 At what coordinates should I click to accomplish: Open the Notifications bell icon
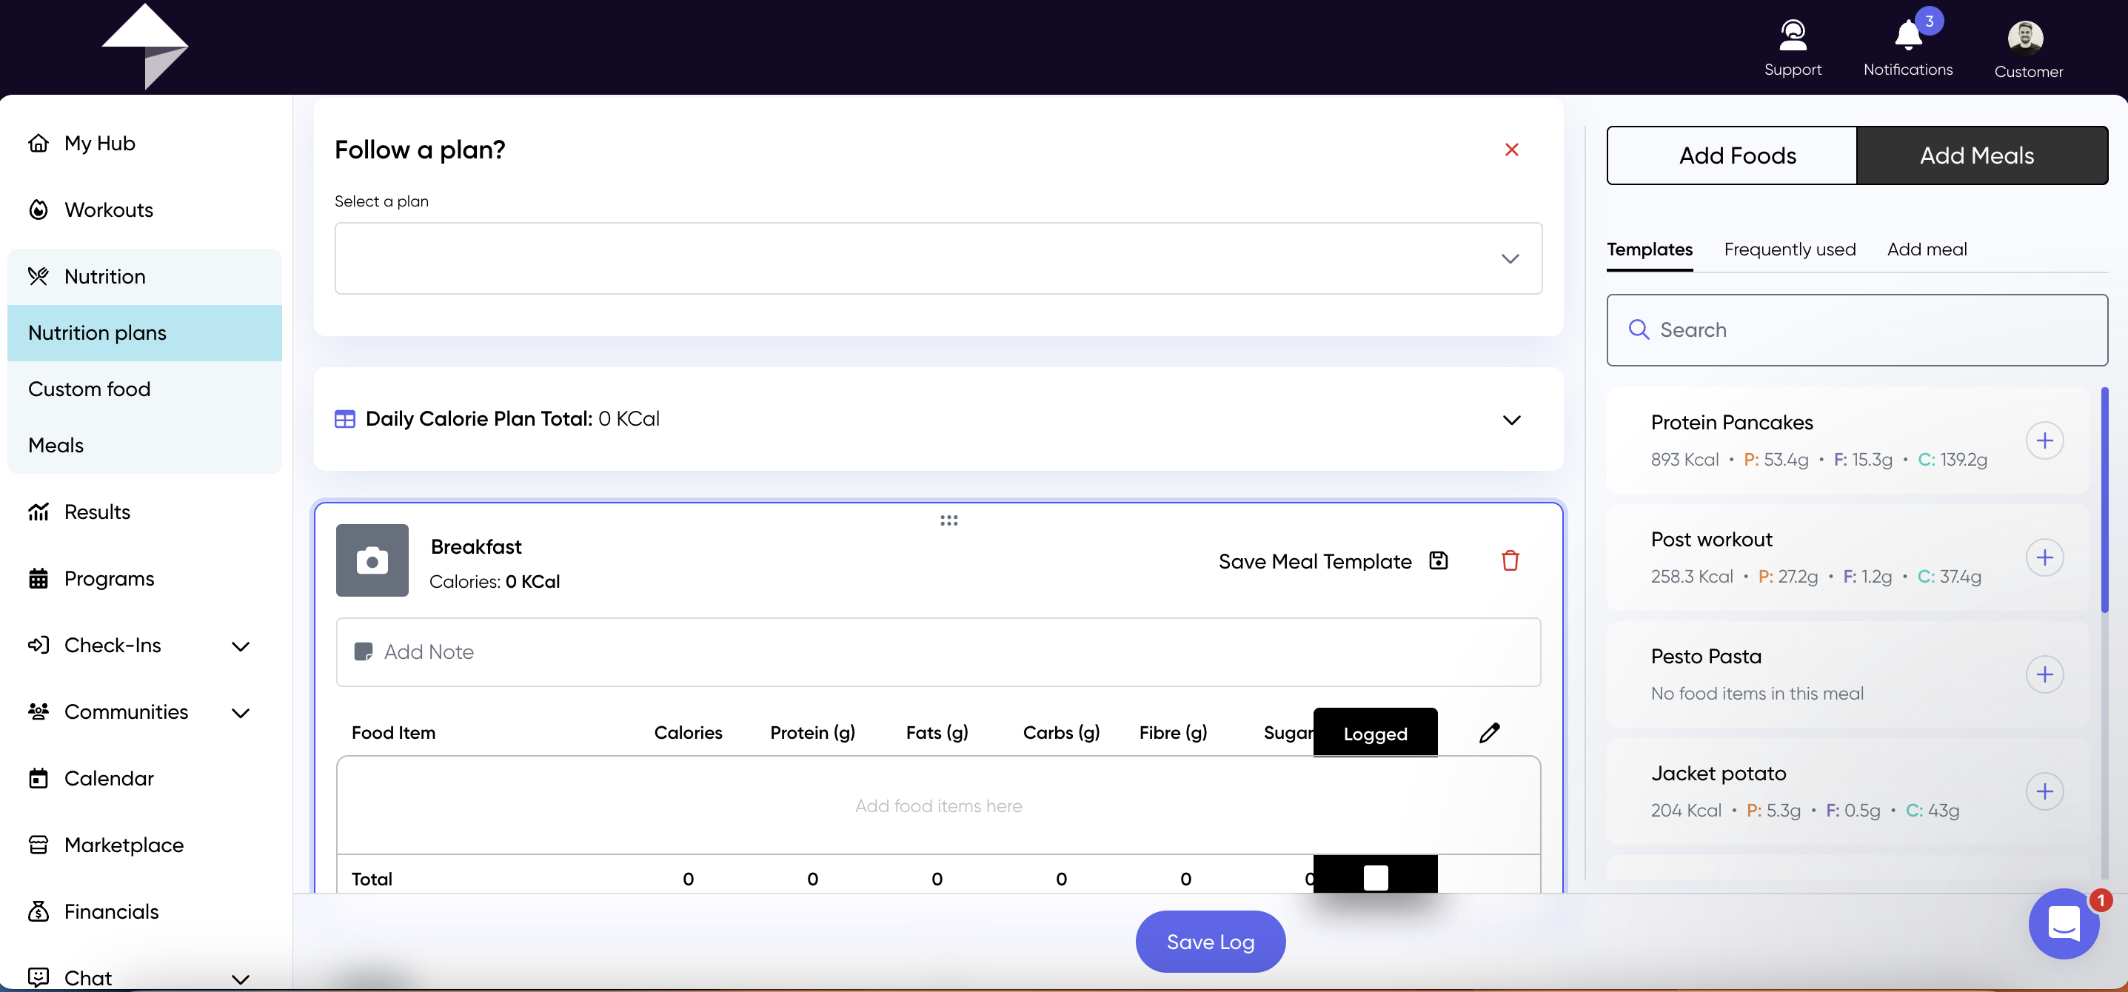click(x=1908, y=35)
